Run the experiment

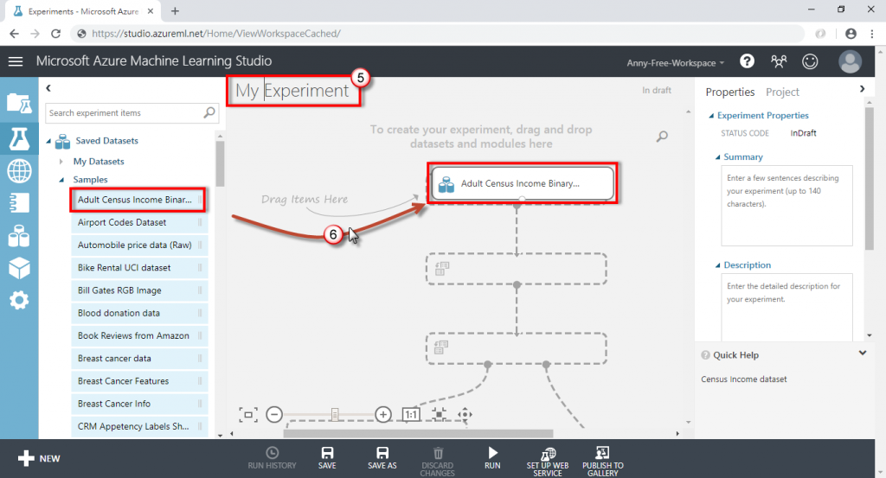(x=492, y=458)
